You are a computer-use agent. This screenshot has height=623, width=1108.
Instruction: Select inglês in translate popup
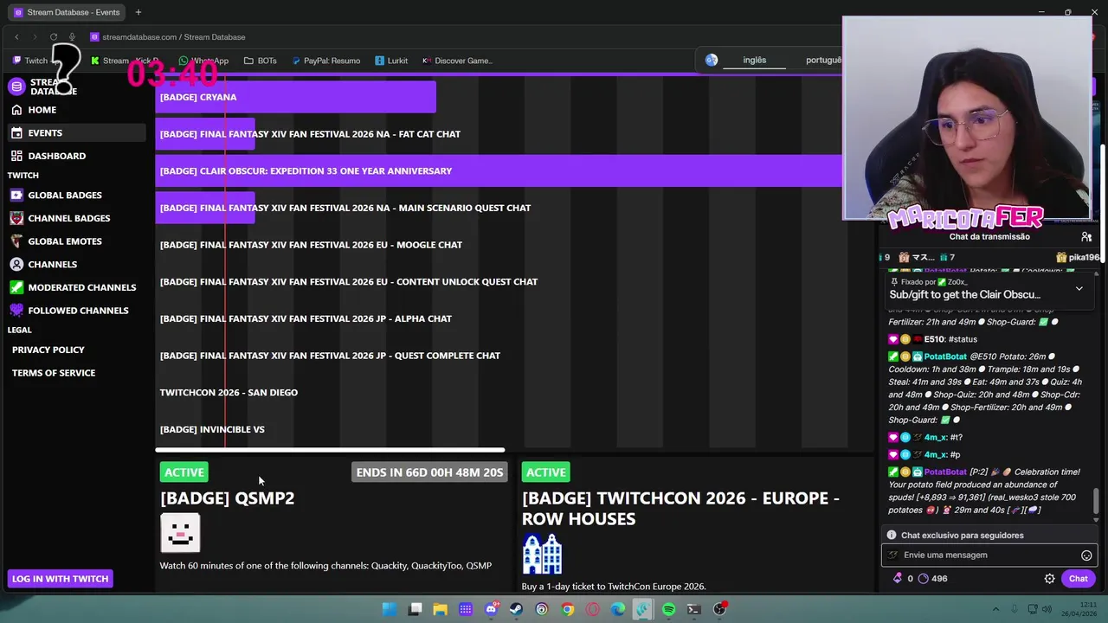point(755,60)
